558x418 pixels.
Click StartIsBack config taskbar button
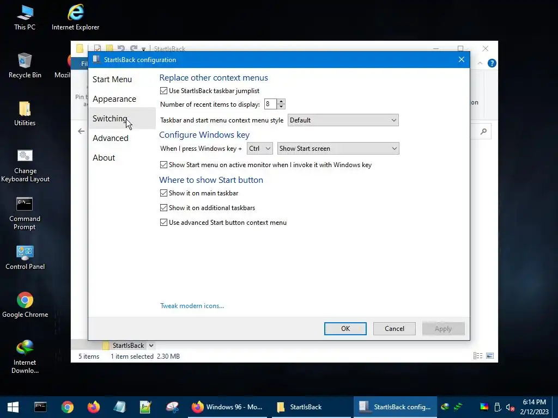click(395, 407)
